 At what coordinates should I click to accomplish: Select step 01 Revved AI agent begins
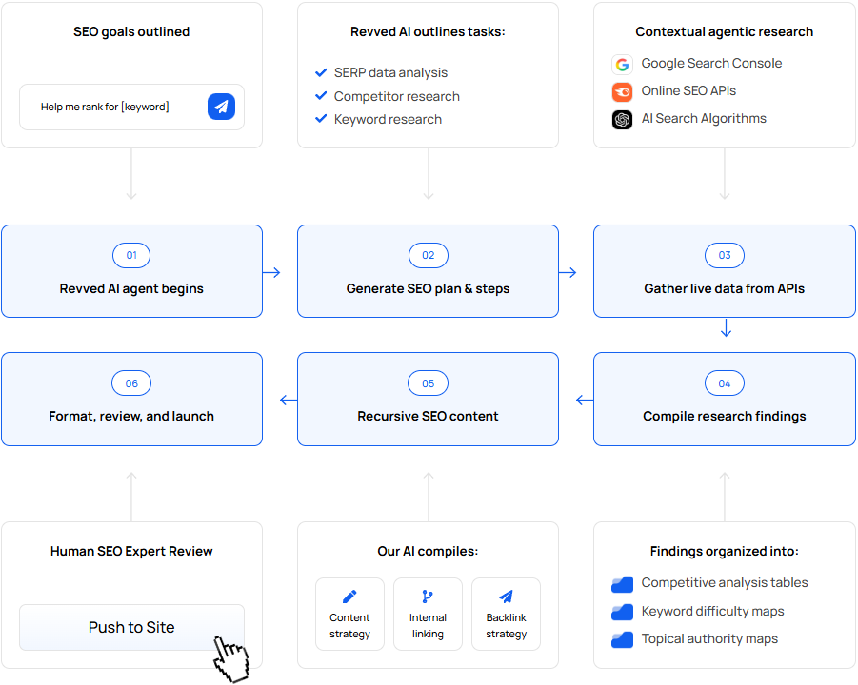[x=131, y=271]
